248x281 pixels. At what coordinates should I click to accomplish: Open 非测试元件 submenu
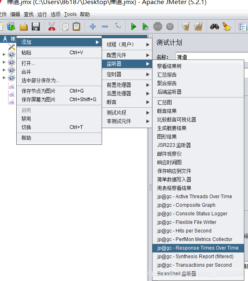click(x=127, y=121)
